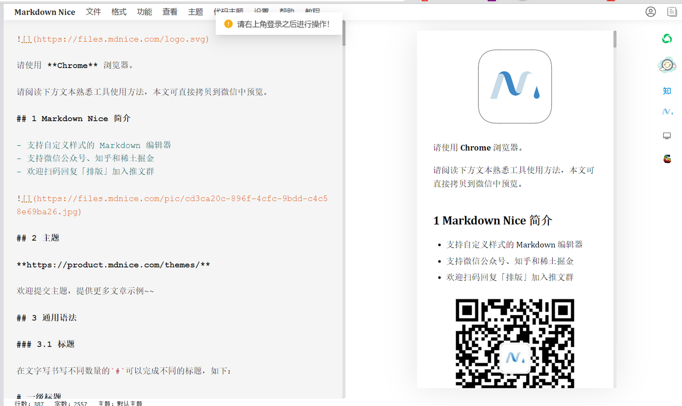
Task: Click the colorful G icon in sidebar
Action: pos(667,159)
